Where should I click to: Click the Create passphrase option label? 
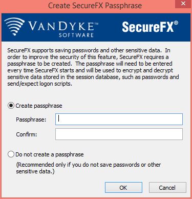coord(39,106)
